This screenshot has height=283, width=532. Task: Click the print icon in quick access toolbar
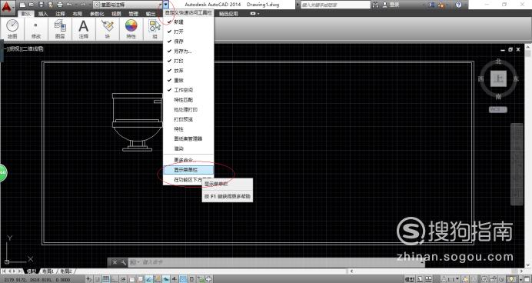coord(60,5)
